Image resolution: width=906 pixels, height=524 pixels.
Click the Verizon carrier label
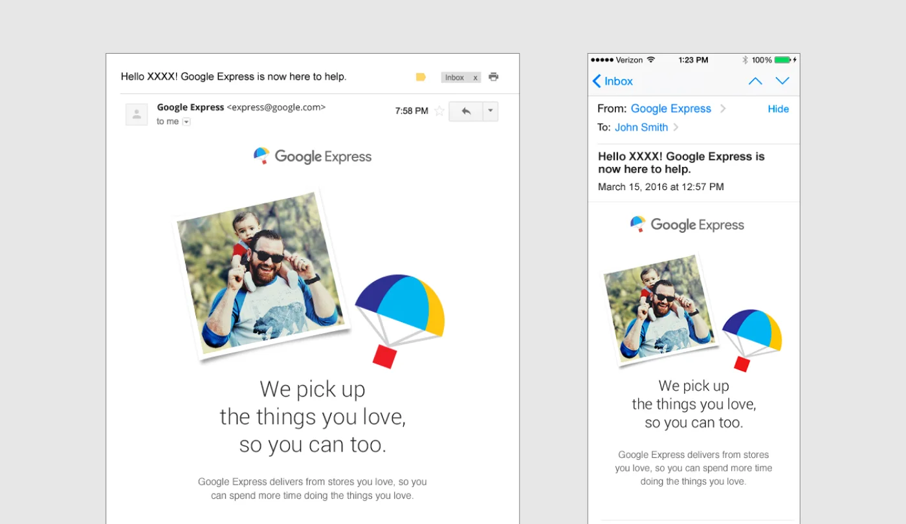click(x=629, y=60)
